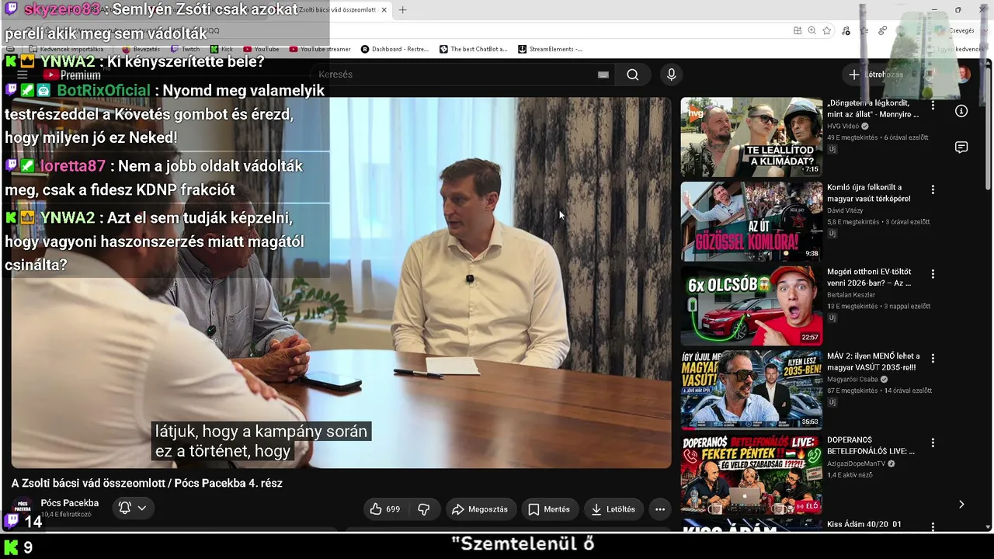Click the star favorite icon in the address bar

(827, 31)
